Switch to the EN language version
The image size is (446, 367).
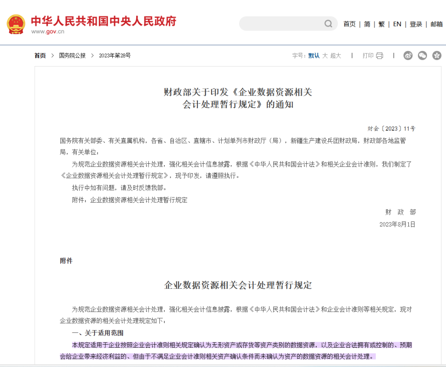tap(397, 24)
